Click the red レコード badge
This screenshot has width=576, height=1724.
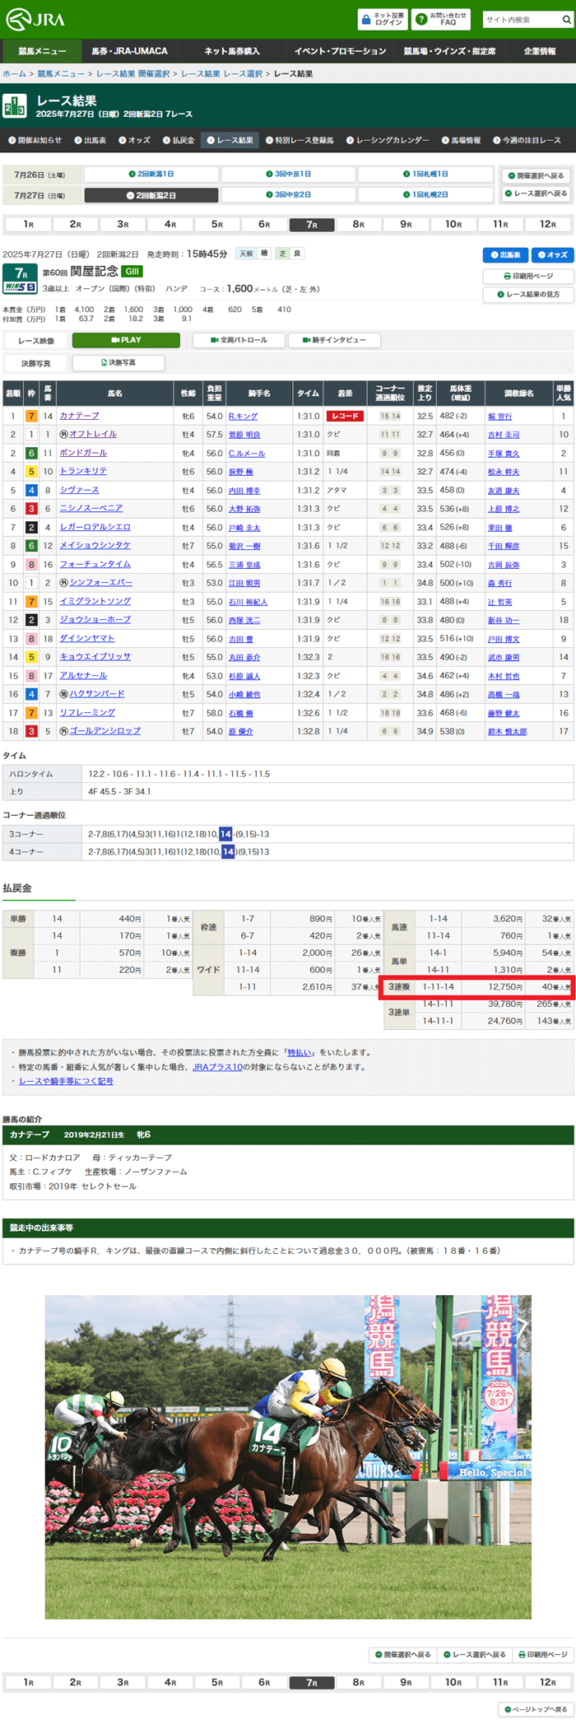point(345,416)
